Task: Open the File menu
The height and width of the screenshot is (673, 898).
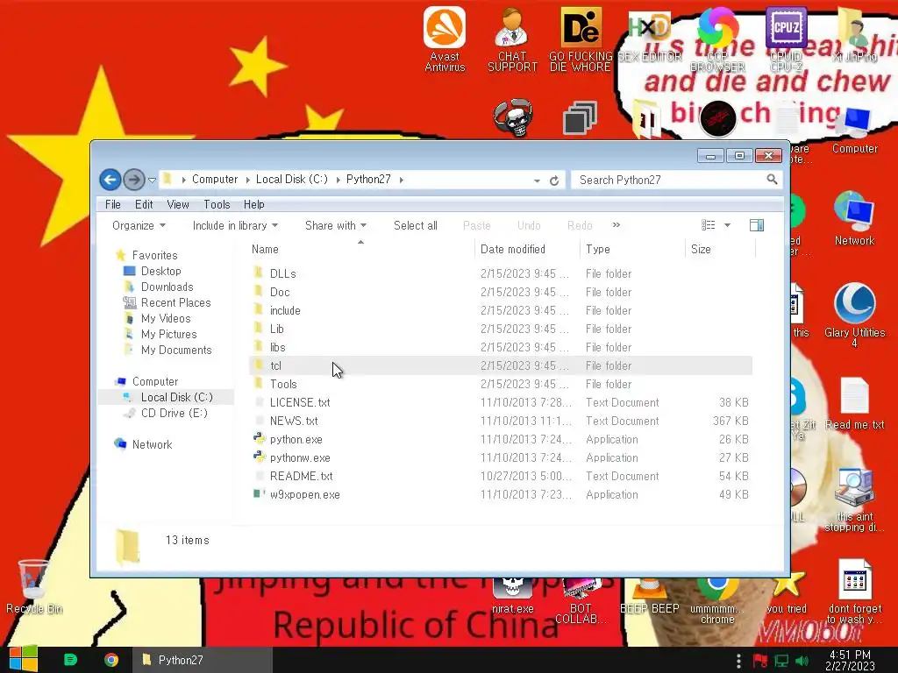Action: pos(113,204)
